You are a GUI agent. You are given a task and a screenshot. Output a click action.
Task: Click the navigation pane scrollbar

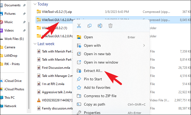click(x=29, y=65)
